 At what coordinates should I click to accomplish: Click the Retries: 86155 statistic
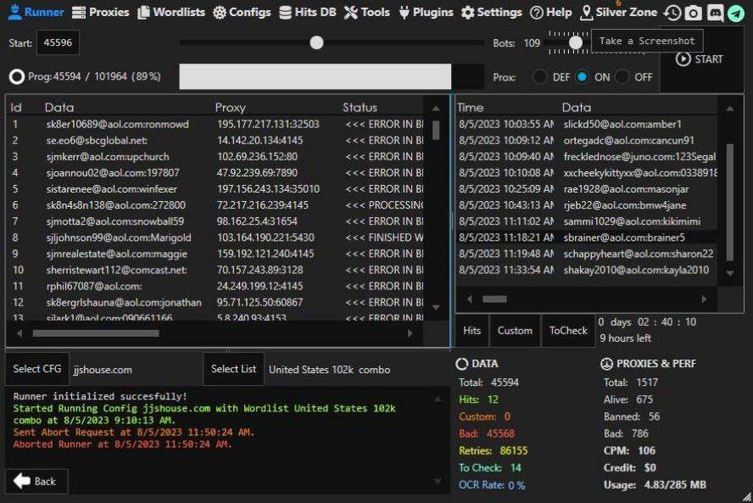tap(493, 450)
